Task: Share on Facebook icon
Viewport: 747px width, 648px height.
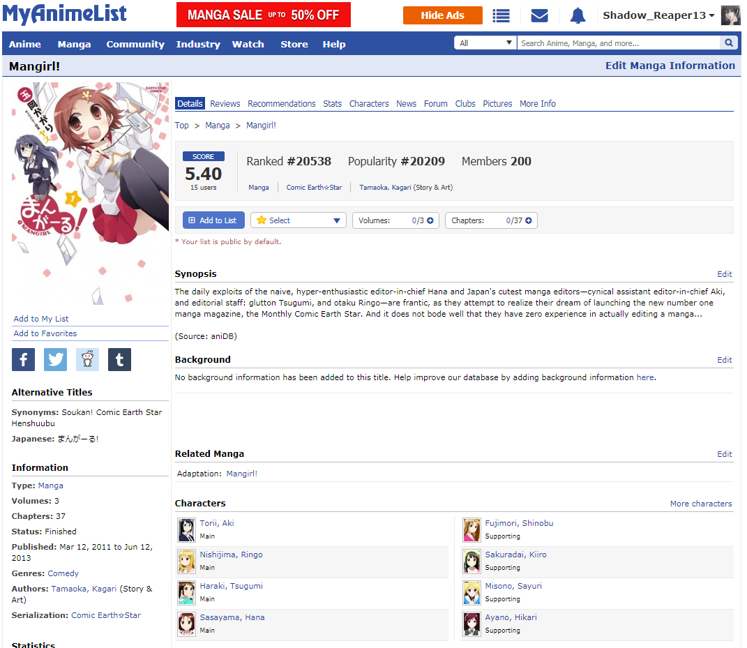Action: pyautogui.click(x=23, y=359)
